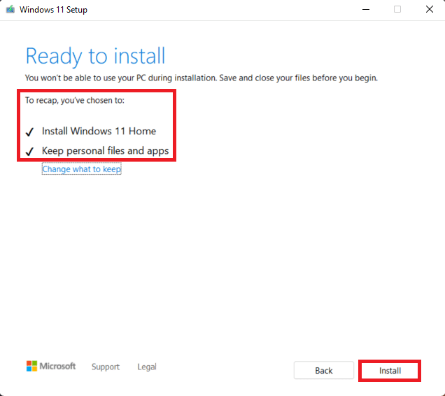Open the 'Change what to keep' link
445x396 pixels.
81,169
